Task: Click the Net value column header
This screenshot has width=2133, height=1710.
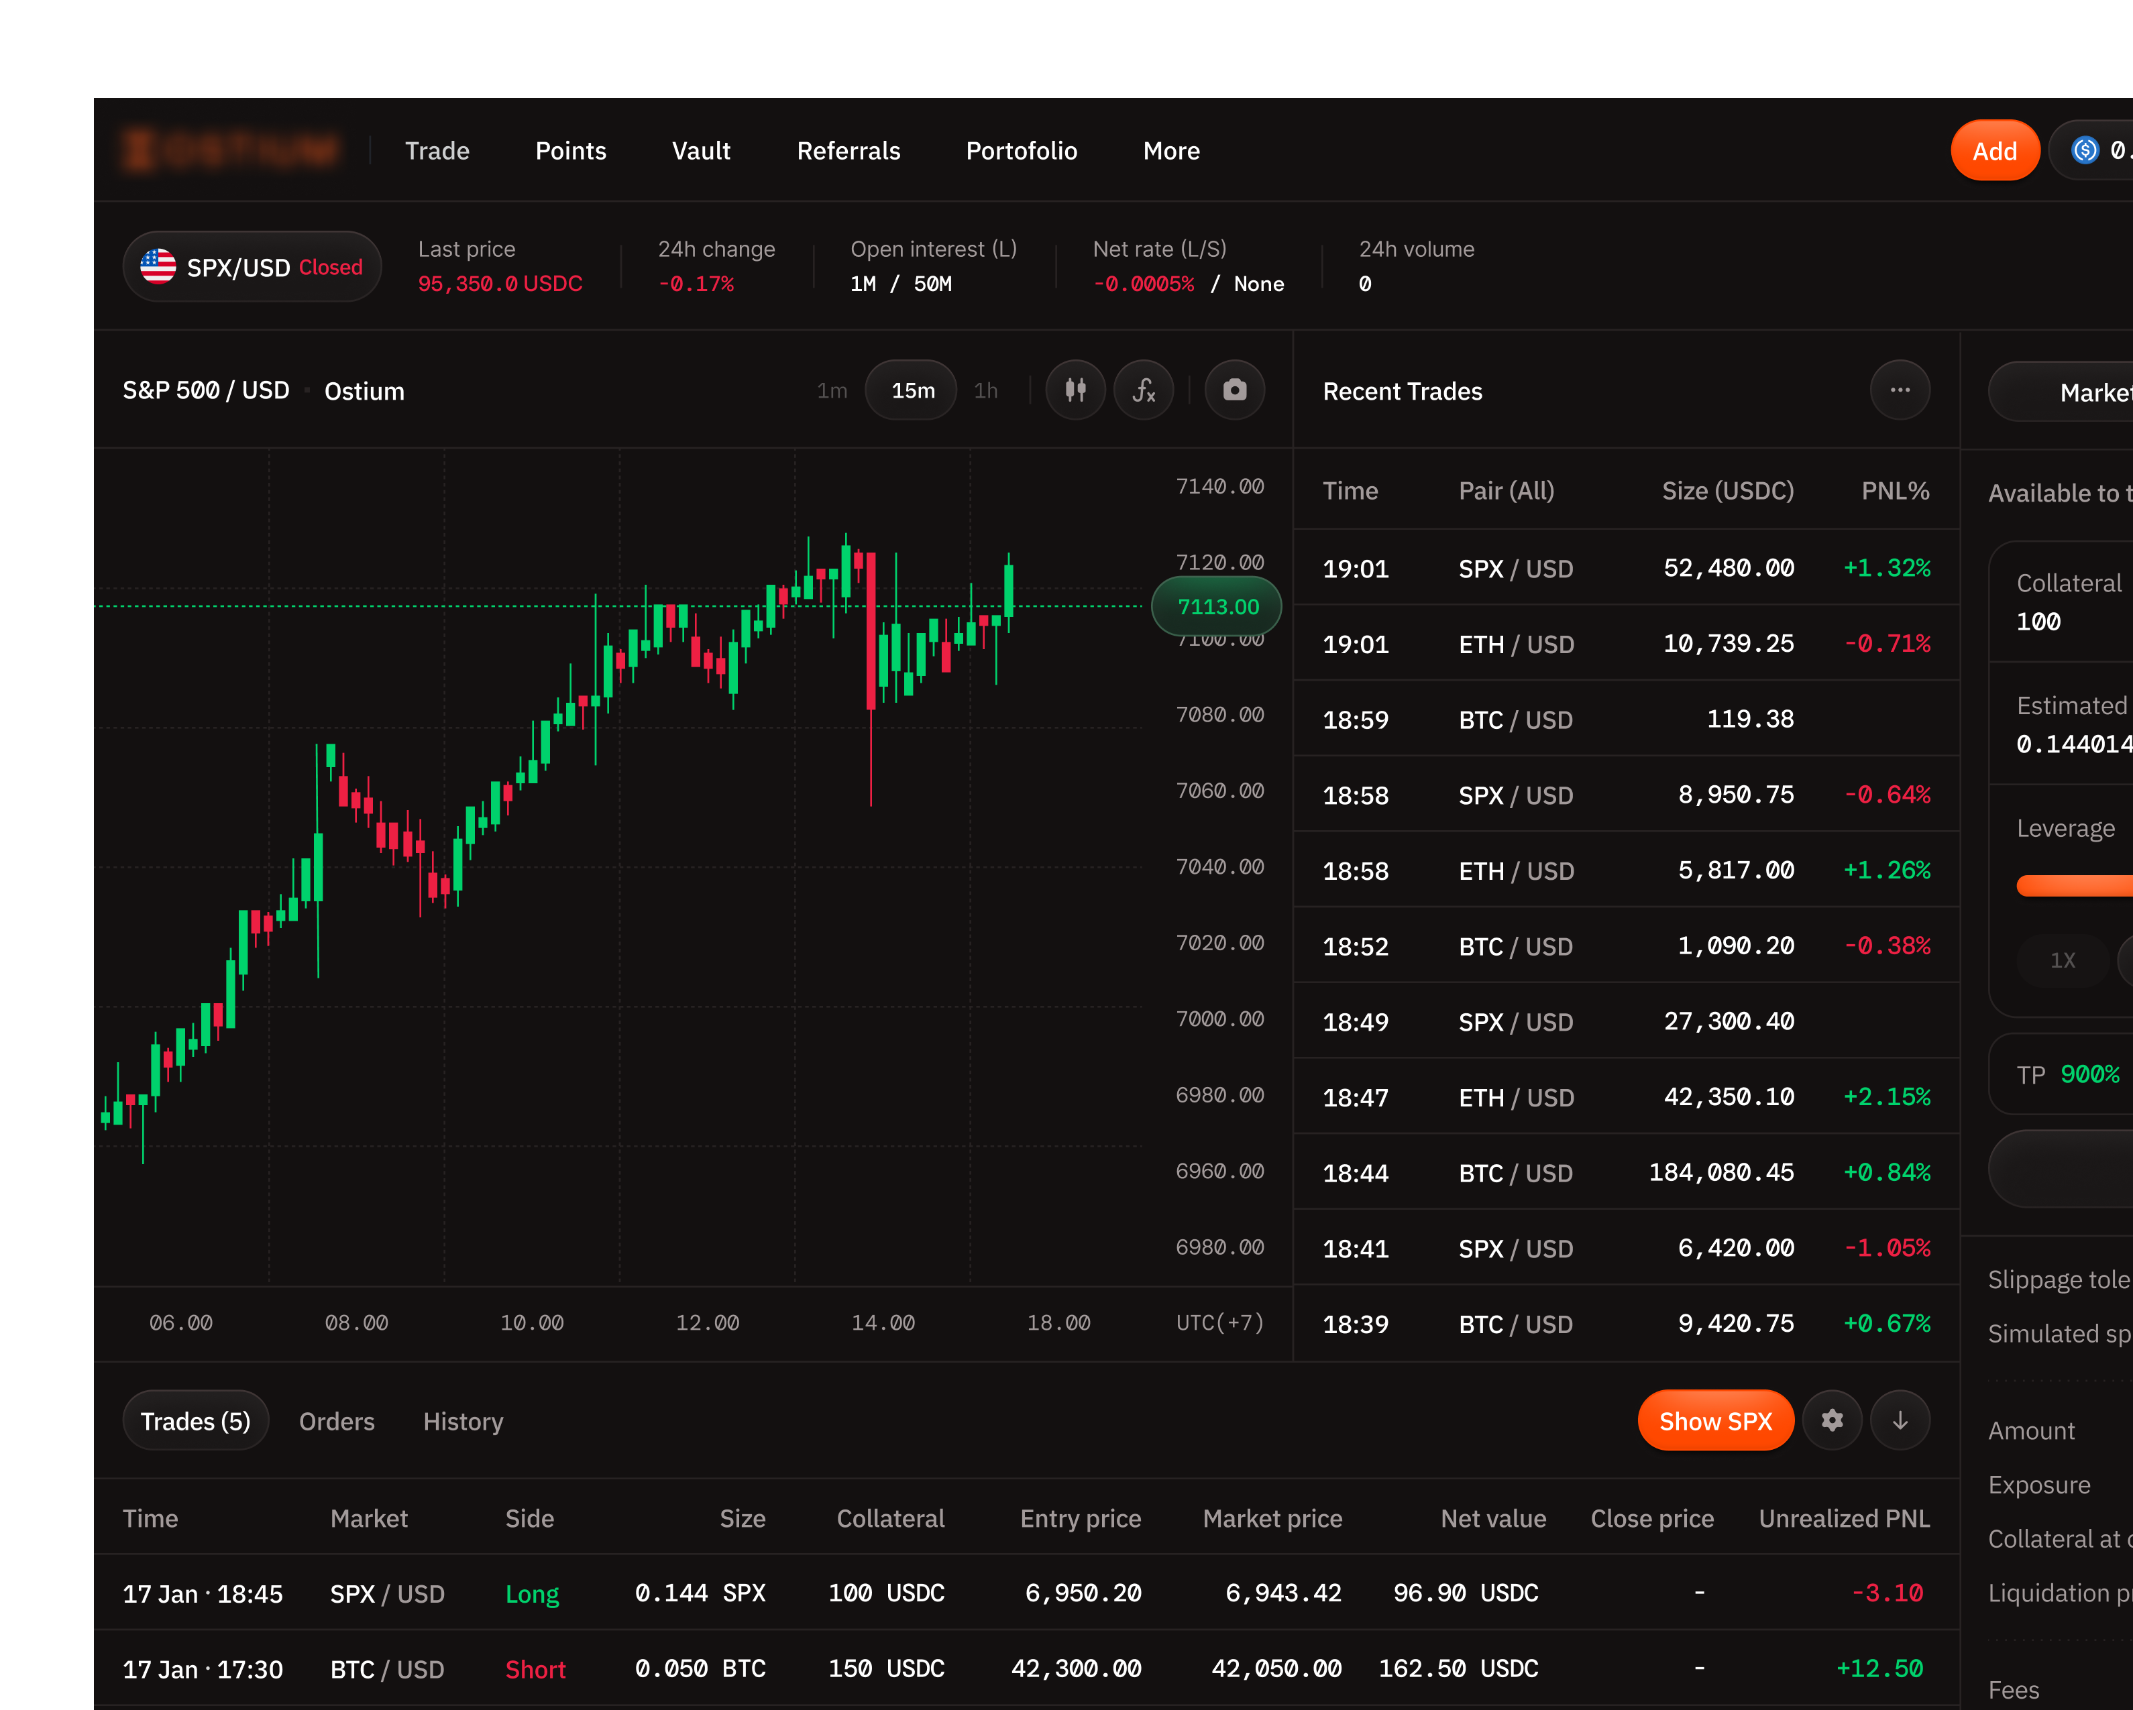Action: click(x=1493, y=1518)
